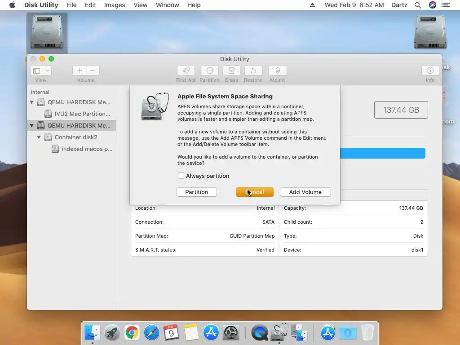The height and width of the screenshot is (345, 460).
Task: Open Notification Center list icon
Action: click(x=446, y=5)
